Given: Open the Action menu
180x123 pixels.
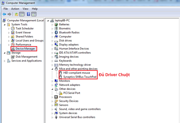Looking at the screenshot, I should click(15, 9).
